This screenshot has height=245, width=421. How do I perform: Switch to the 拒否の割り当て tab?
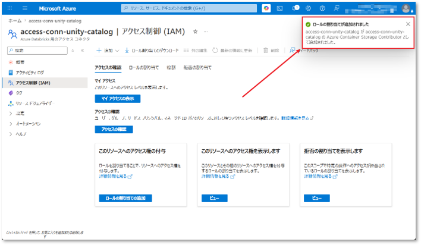pos(197,67)
